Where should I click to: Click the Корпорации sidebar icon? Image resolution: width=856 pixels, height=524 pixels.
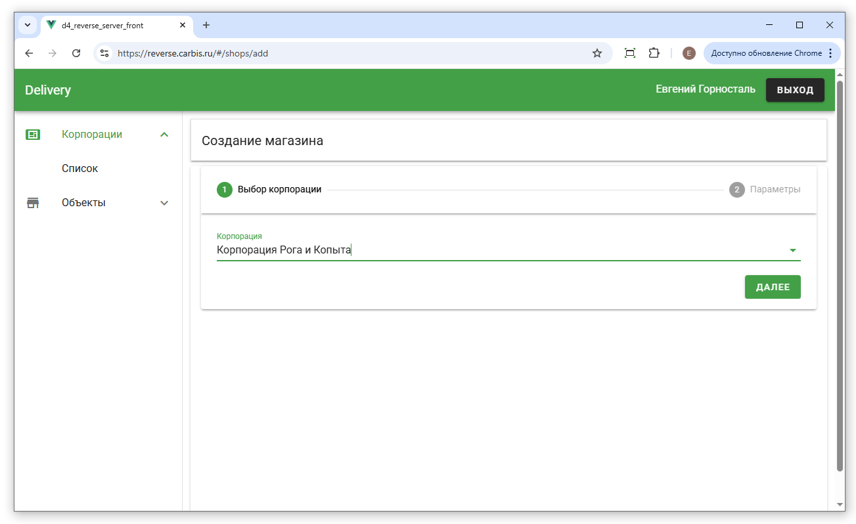[33, 135]
